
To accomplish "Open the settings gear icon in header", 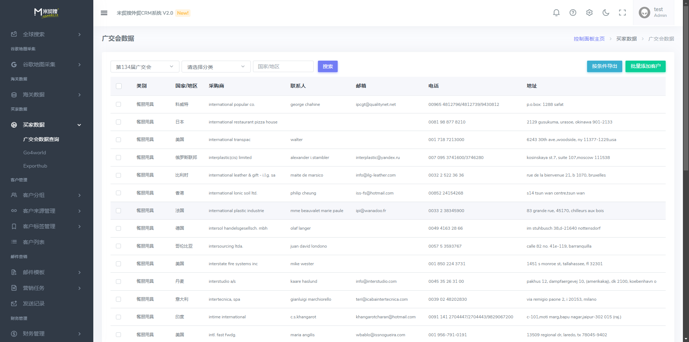I will pyautogui.click(x=589, y=13).
